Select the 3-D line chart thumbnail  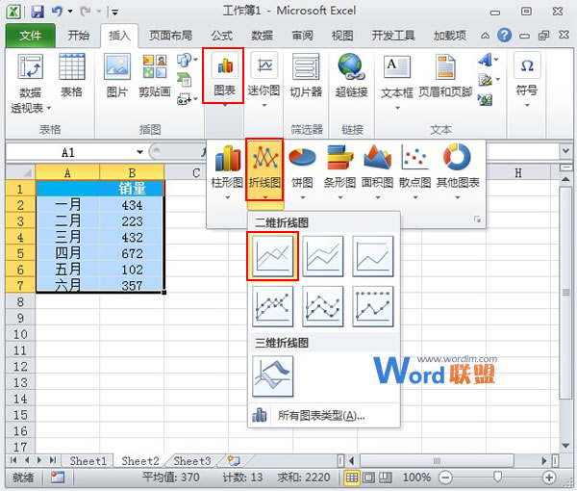[x=273, y=376]
